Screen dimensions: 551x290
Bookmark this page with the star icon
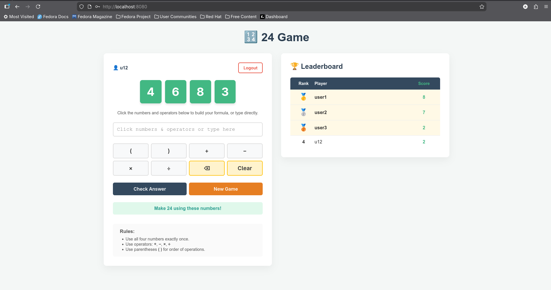coord(482,7)
